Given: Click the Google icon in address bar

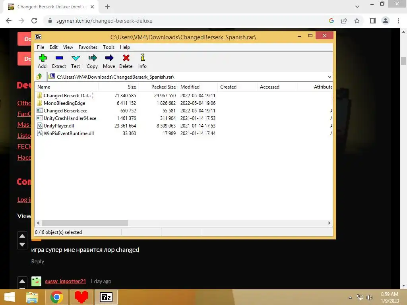Looking at the screenshot, I should pyautogui.click(x=331, y=21).
